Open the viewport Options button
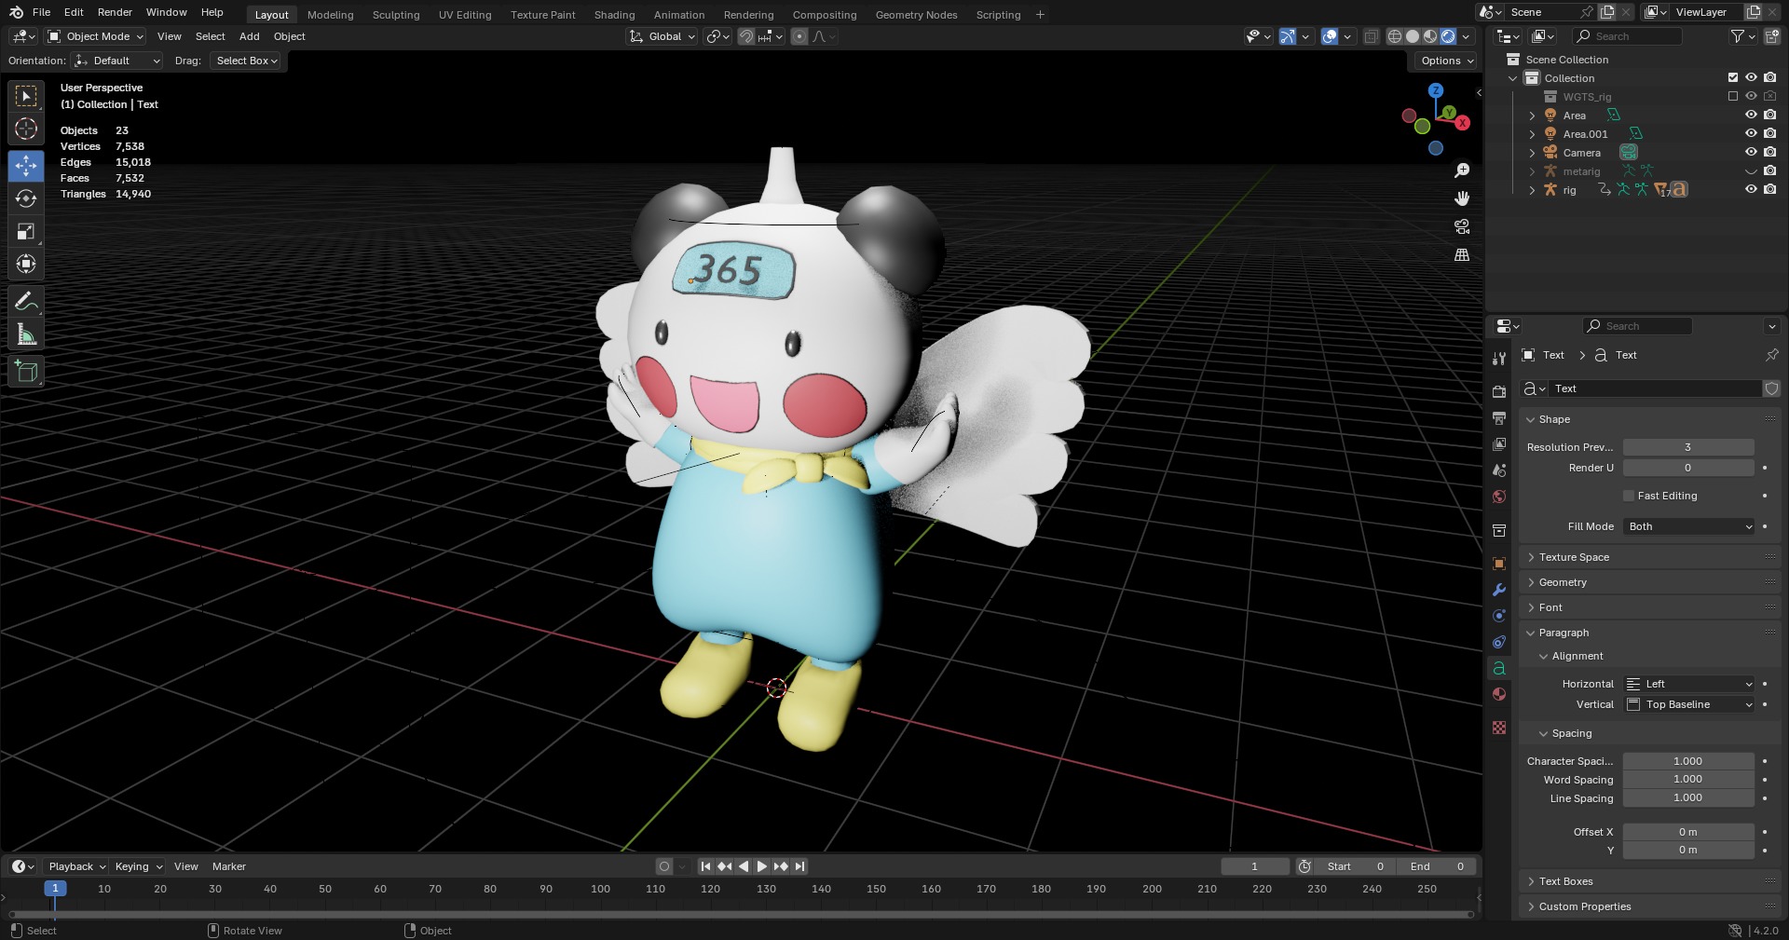This screenshot has height=940, width=1789. (1445, 61)
